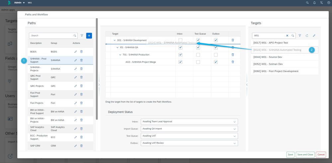Collapse the T01 - S/4HANA Production node
Viewport: 332px width, 163px height.
120,55
